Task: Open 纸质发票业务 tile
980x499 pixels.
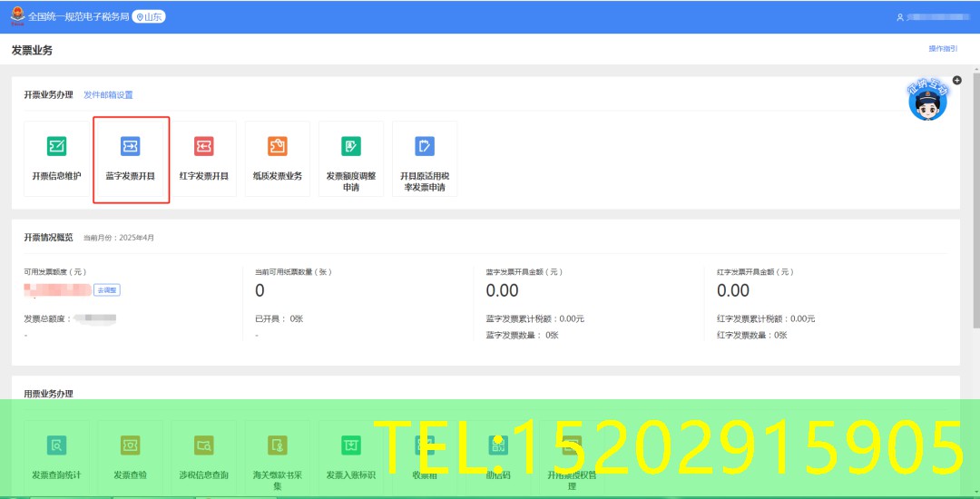Action: (278, 159)
